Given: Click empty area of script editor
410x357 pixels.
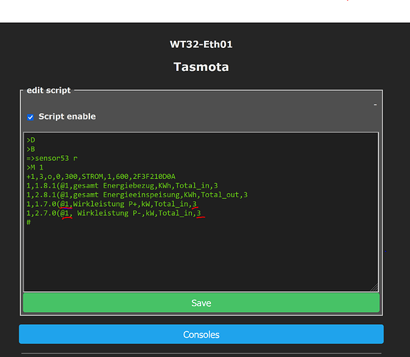Looking at the screenshot, I should click(x=201, y=256).
